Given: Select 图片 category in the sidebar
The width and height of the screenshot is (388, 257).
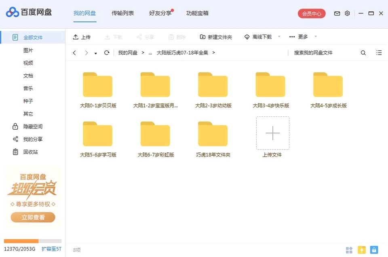Looking at the screenshot, I should click(x=28, y=51).
